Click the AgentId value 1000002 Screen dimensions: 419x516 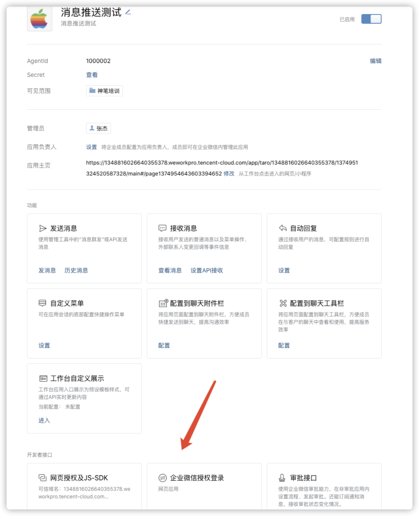pos(98,61)
